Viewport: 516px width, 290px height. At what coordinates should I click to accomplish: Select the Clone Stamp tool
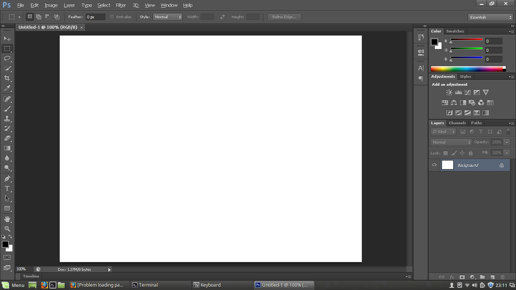pos(7,118)
